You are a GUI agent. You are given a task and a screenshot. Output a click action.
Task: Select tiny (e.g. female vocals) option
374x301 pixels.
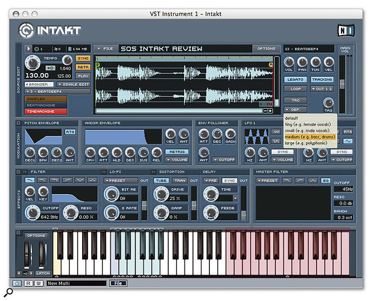(x=310, y=124)
